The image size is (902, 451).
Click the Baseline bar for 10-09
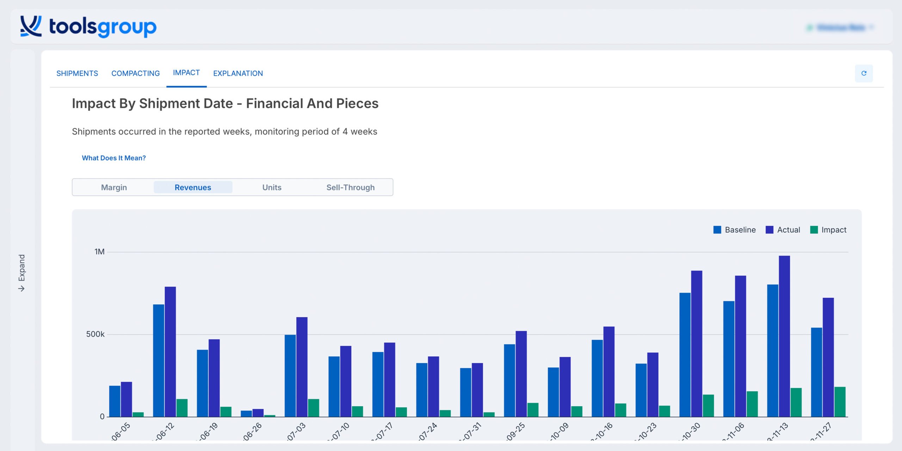[553, 392]
